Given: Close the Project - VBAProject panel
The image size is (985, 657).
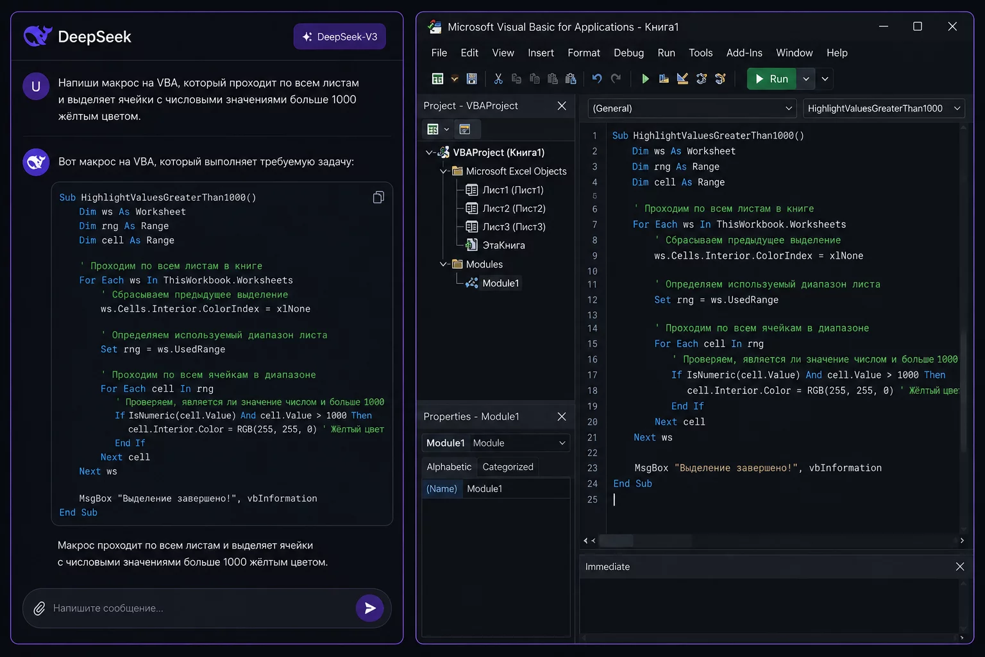Looking at the screenshot, I should [562, 106].
